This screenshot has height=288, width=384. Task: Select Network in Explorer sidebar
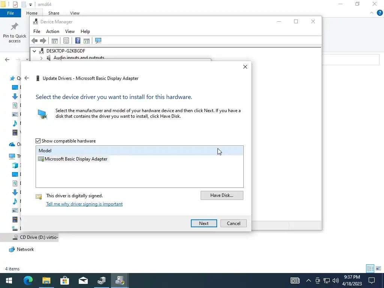pyautogui.click(x=21, y=249)
